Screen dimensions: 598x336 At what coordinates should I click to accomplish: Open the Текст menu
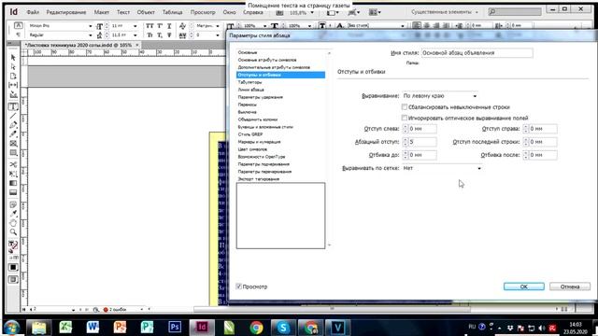(x=122, y=12)
